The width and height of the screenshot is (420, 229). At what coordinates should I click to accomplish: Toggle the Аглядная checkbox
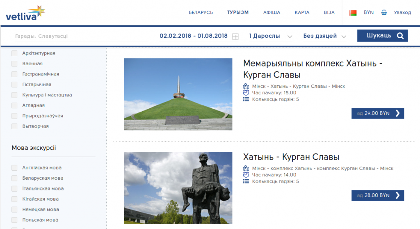coord(14,105)
